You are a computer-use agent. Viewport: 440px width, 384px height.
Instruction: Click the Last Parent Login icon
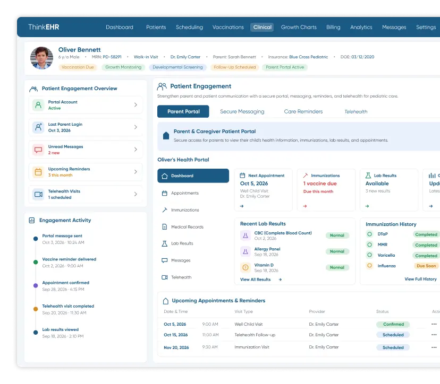[38, 127]
